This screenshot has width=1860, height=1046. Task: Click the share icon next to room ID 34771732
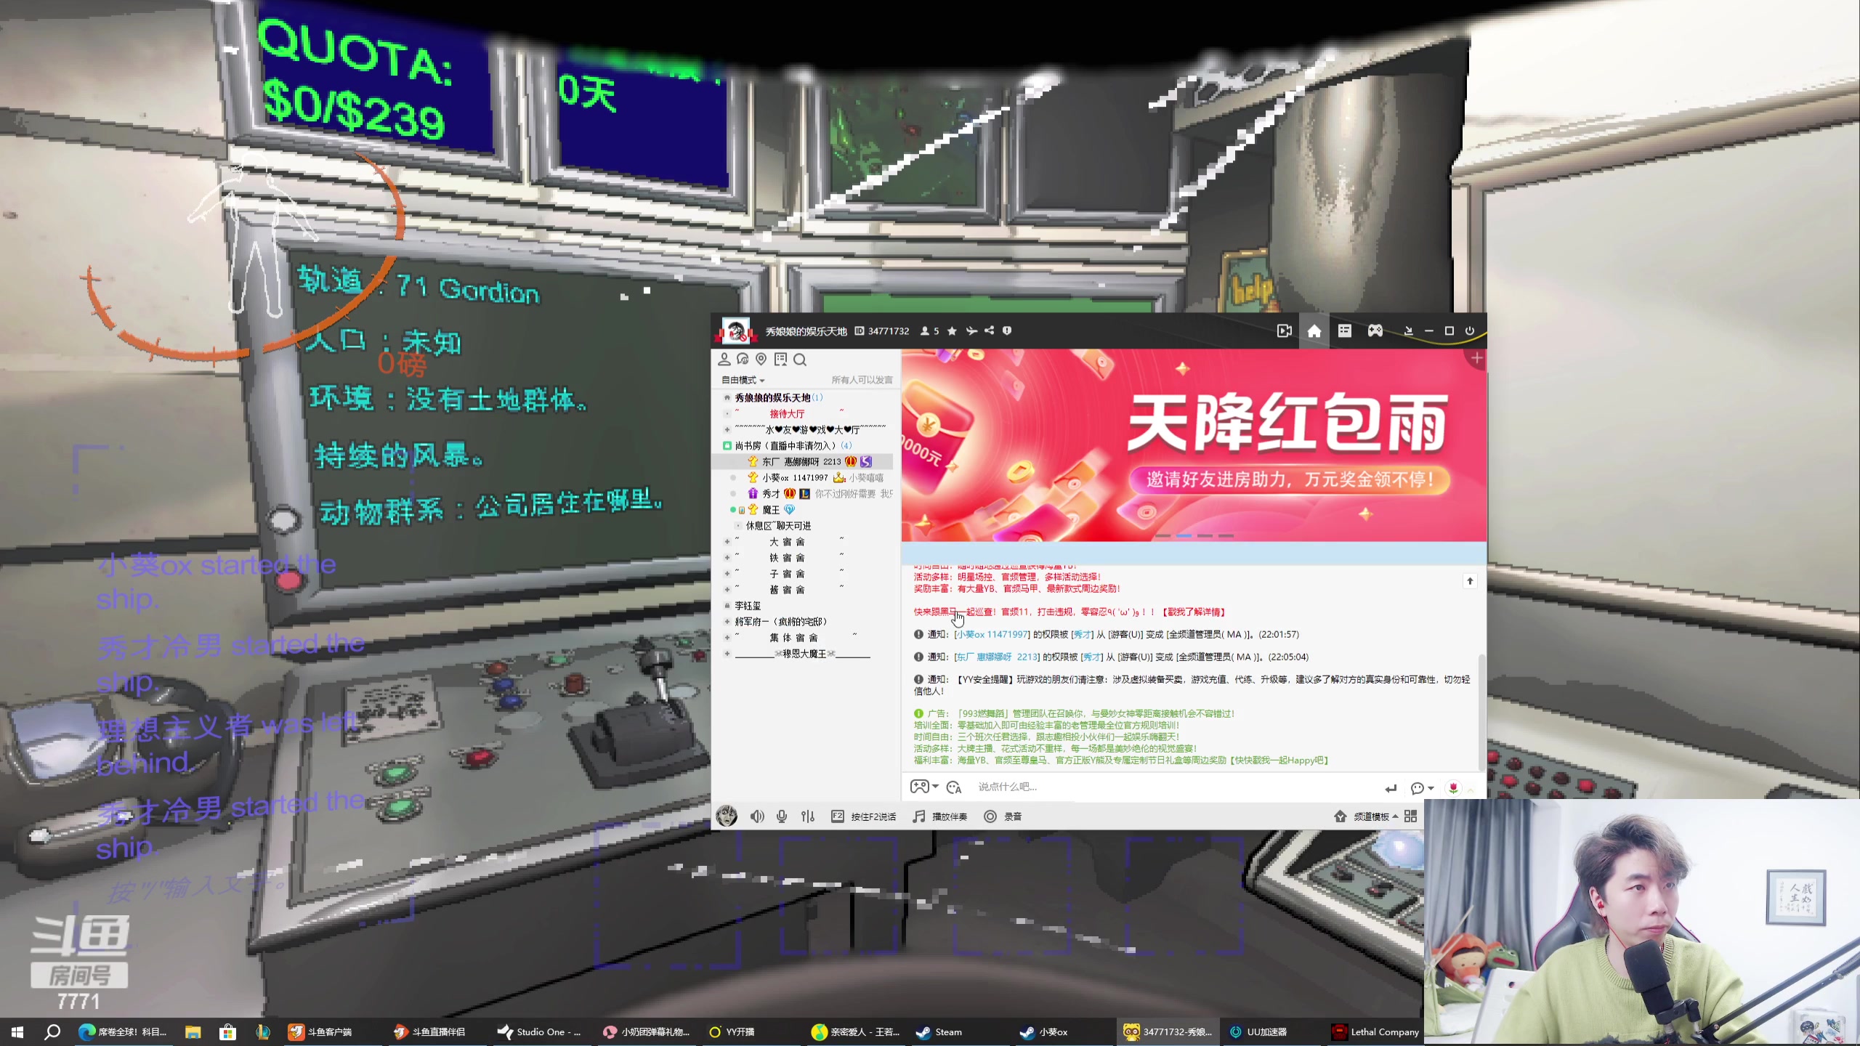click(x=989, y=331)
